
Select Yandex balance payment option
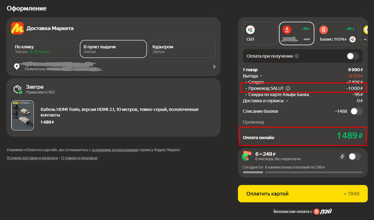click(337, 34)
